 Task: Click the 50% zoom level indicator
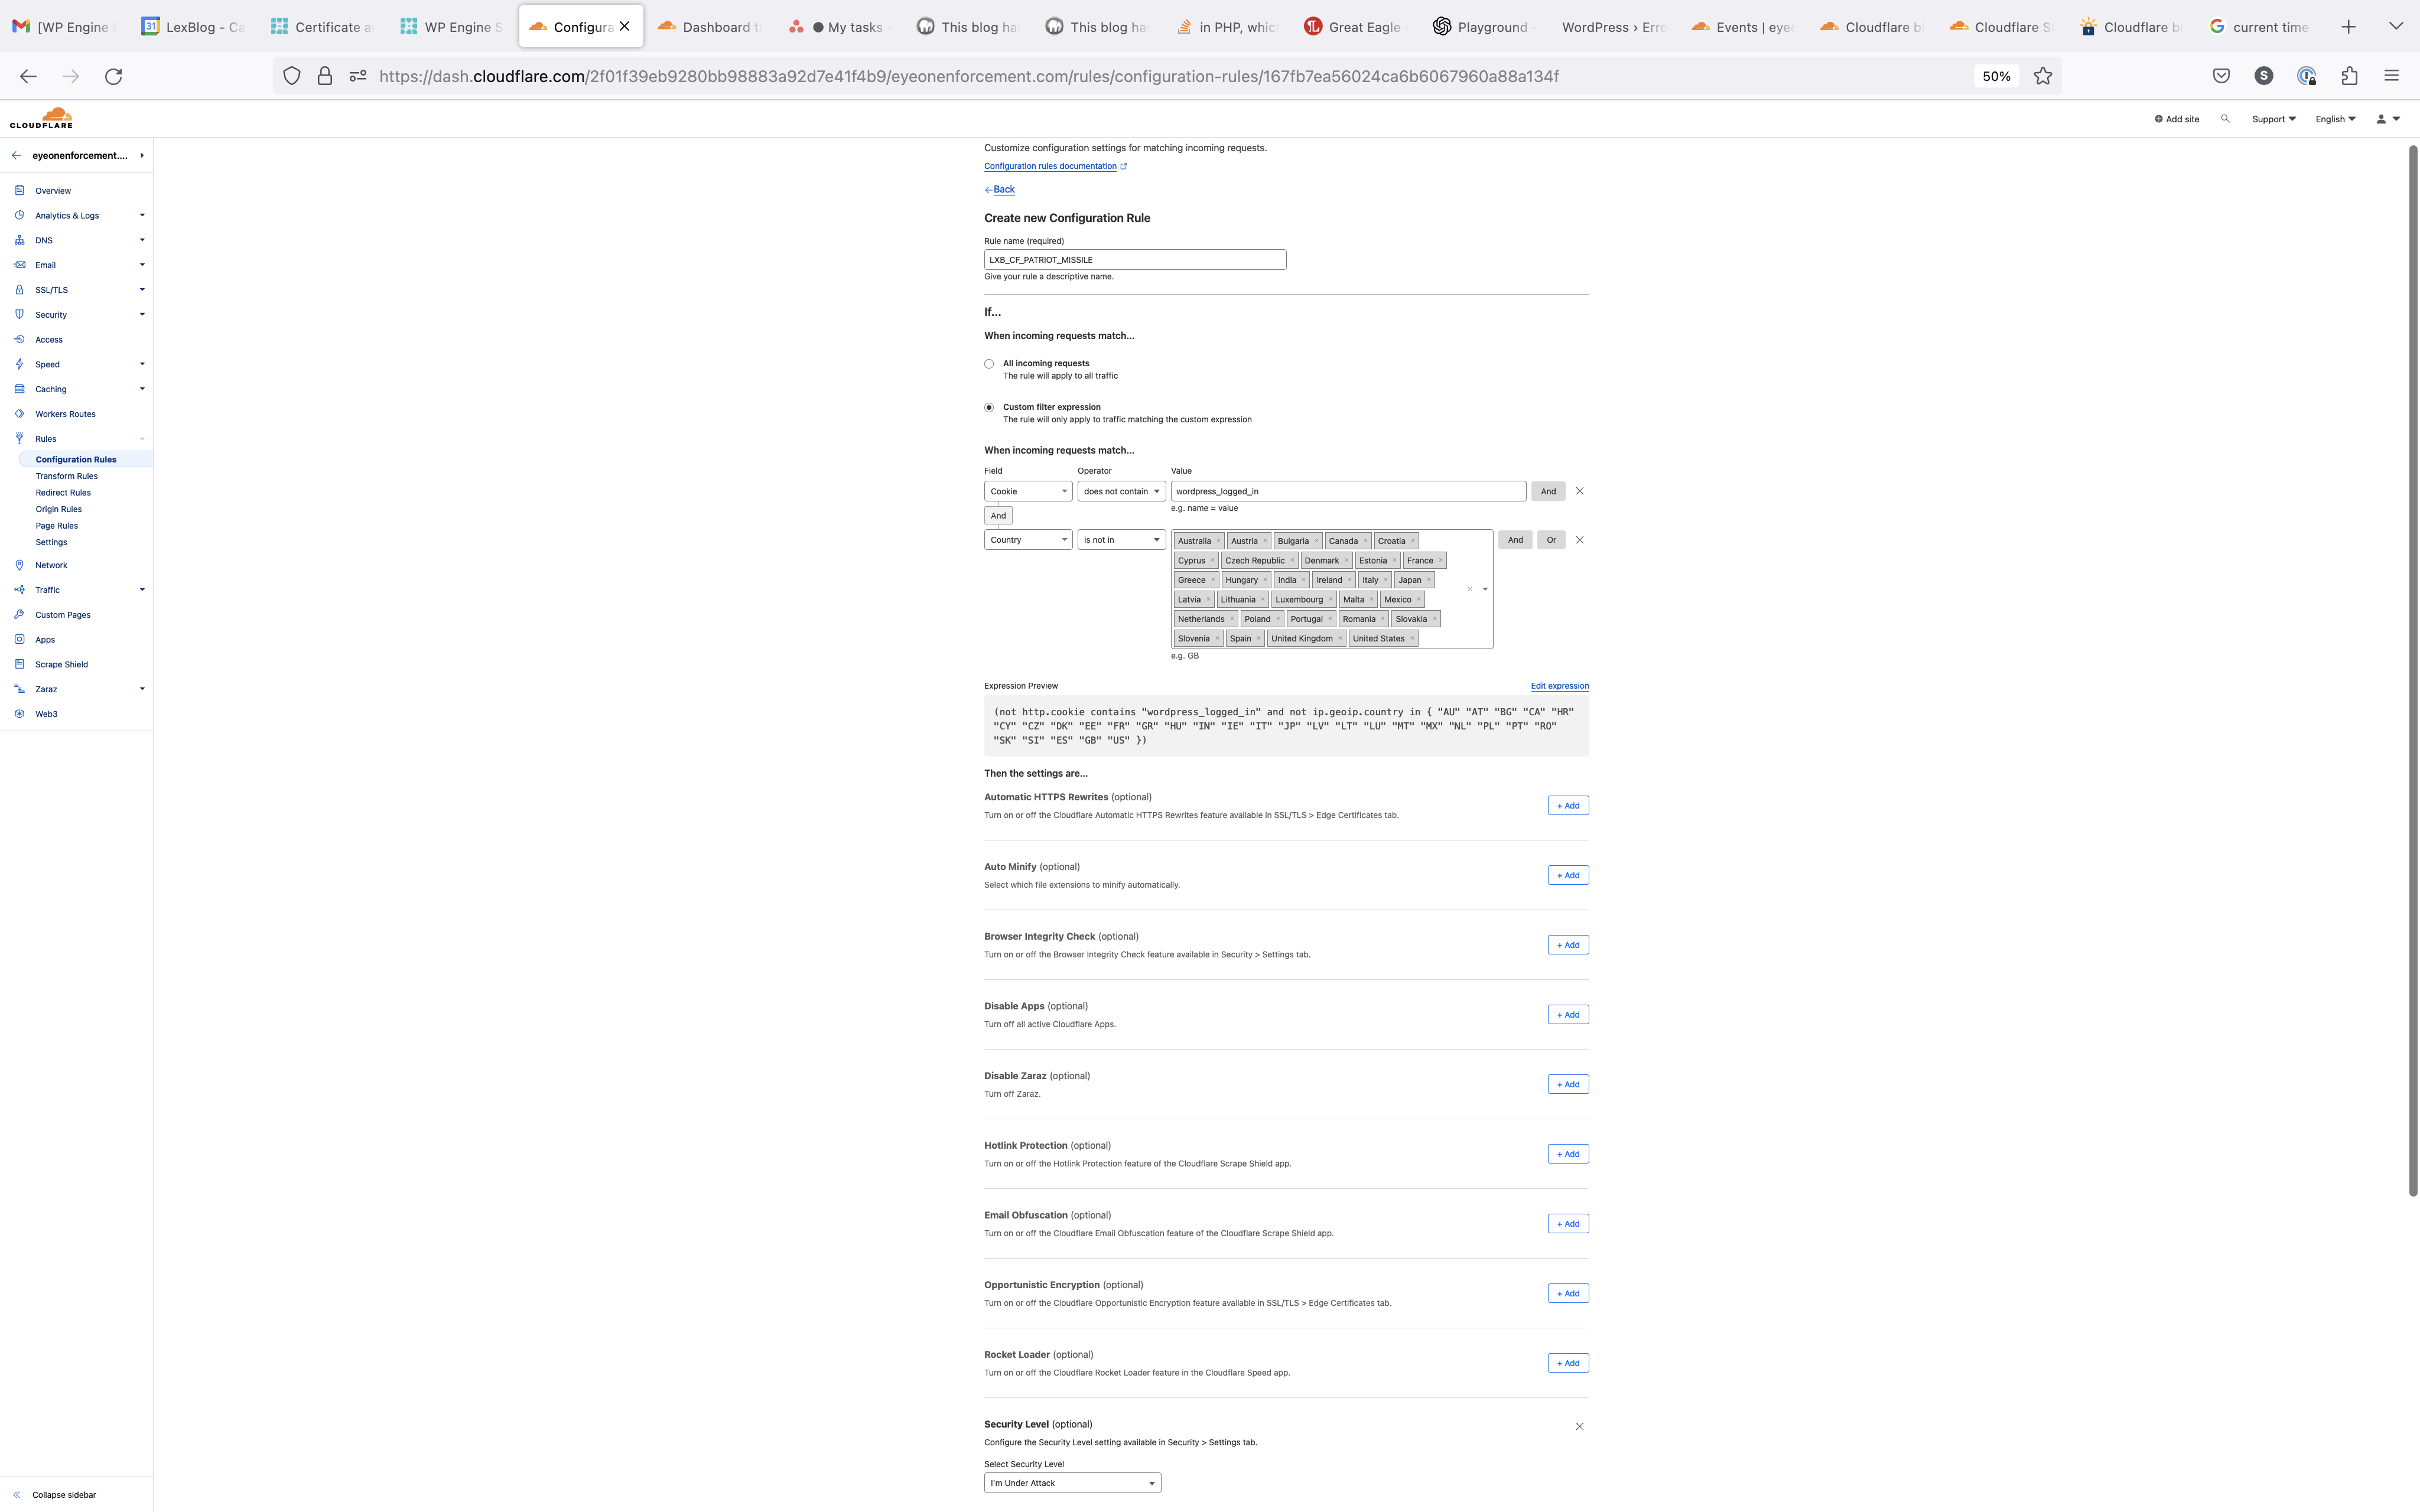1996,76
